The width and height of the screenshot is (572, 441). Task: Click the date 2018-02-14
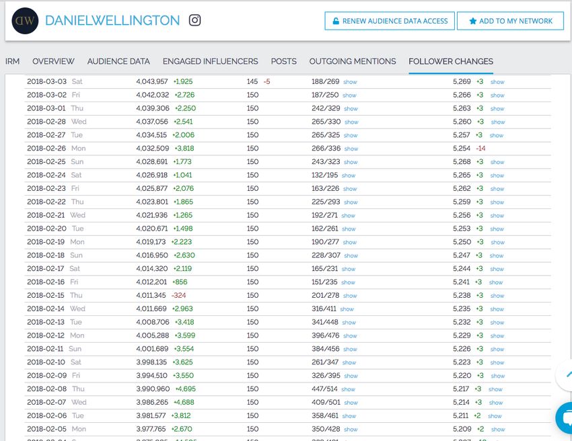(x=46, y=309)
